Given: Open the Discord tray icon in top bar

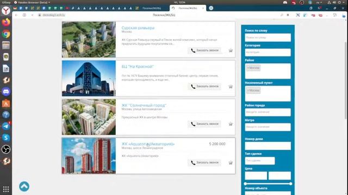Looking at the screenshot, I should coord(285,2).
